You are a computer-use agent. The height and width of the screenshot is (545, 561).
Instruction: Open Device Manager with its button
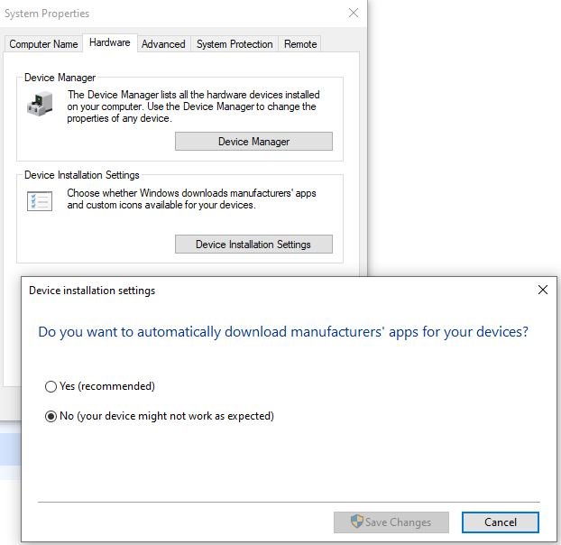[253, 142]
